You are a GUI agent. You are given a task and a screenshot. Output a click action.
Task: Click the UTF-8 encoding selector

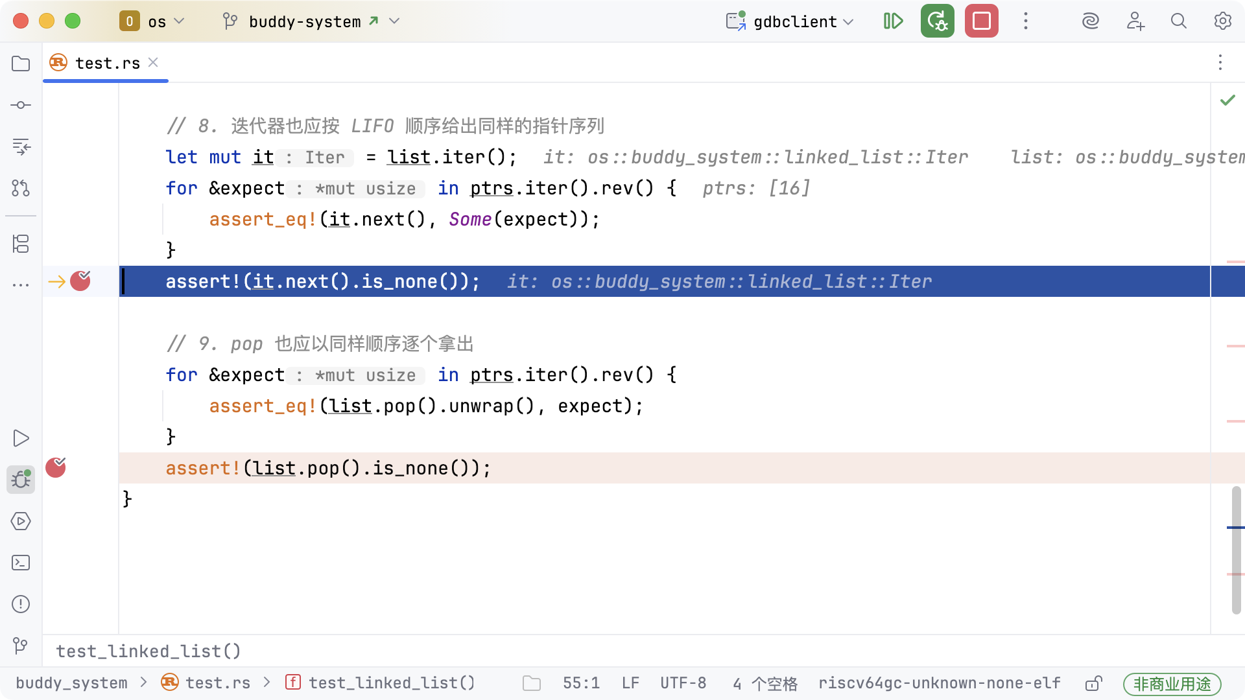point(683,683)
